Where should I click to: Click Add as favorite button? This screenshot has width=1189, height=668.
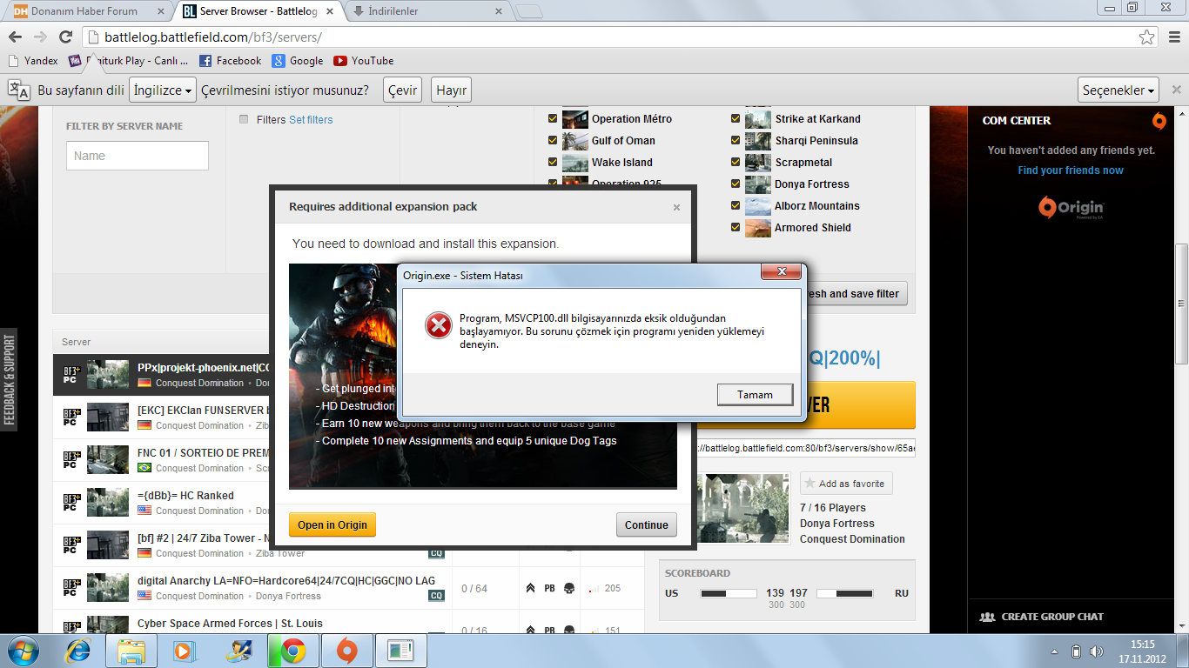click(846, 484)
